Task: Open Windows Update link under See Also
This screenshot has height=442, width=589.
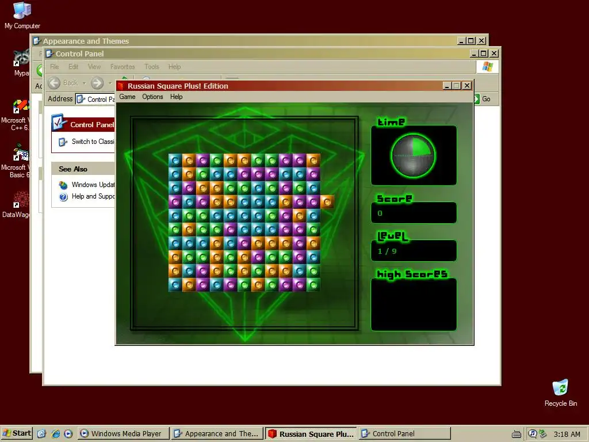Action: (x=93, y=185)
